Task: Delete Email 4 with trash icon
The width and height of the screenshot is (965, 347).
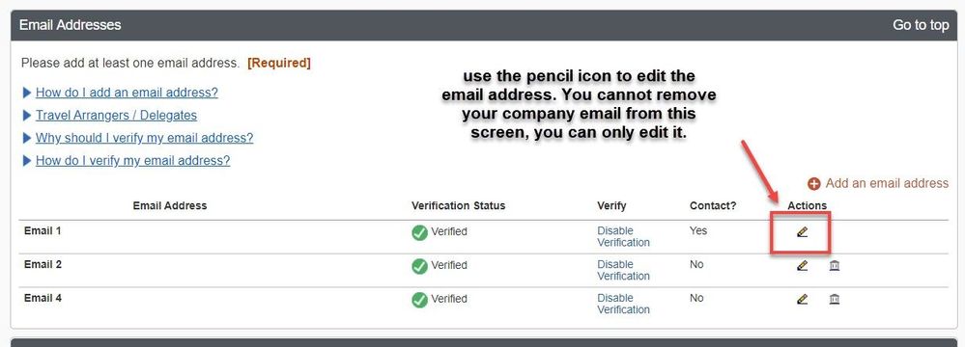Action: click(x=835, y=299)
